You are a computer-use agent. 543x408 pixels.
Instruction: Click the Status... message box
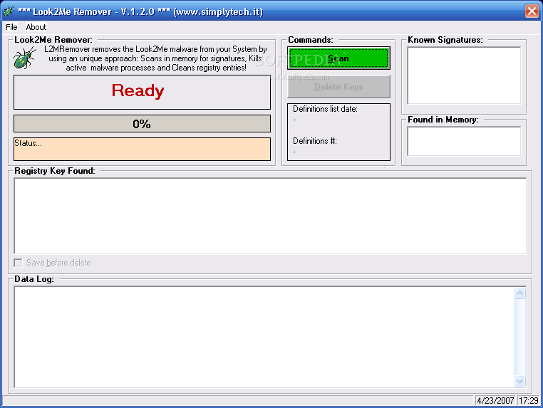142,149
